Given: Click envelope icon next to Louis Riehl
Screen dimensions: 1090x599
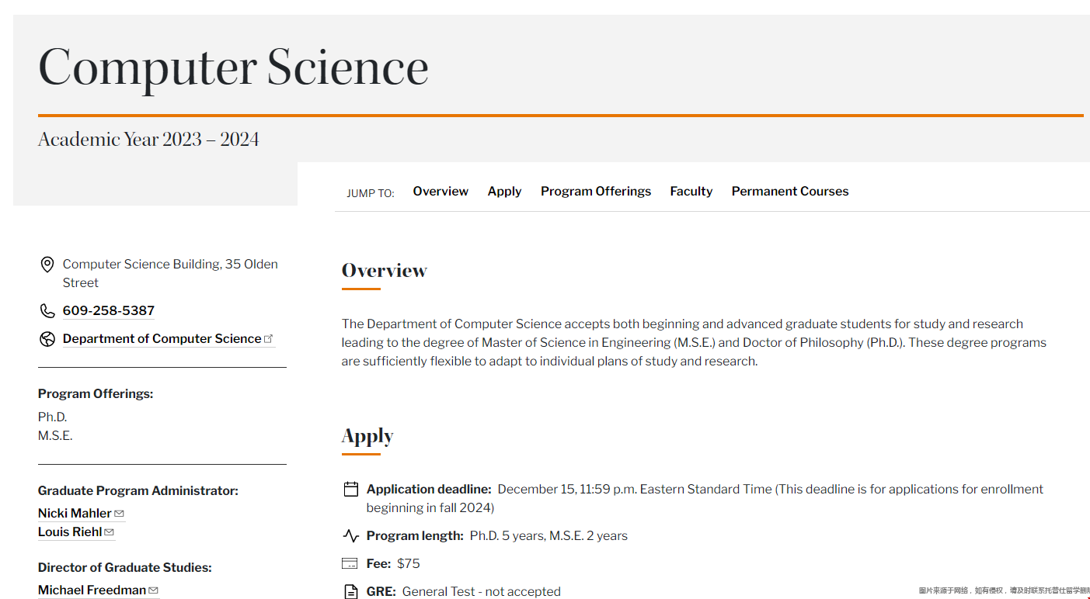Looking at the screenshot, I should [x=110, y=532].
